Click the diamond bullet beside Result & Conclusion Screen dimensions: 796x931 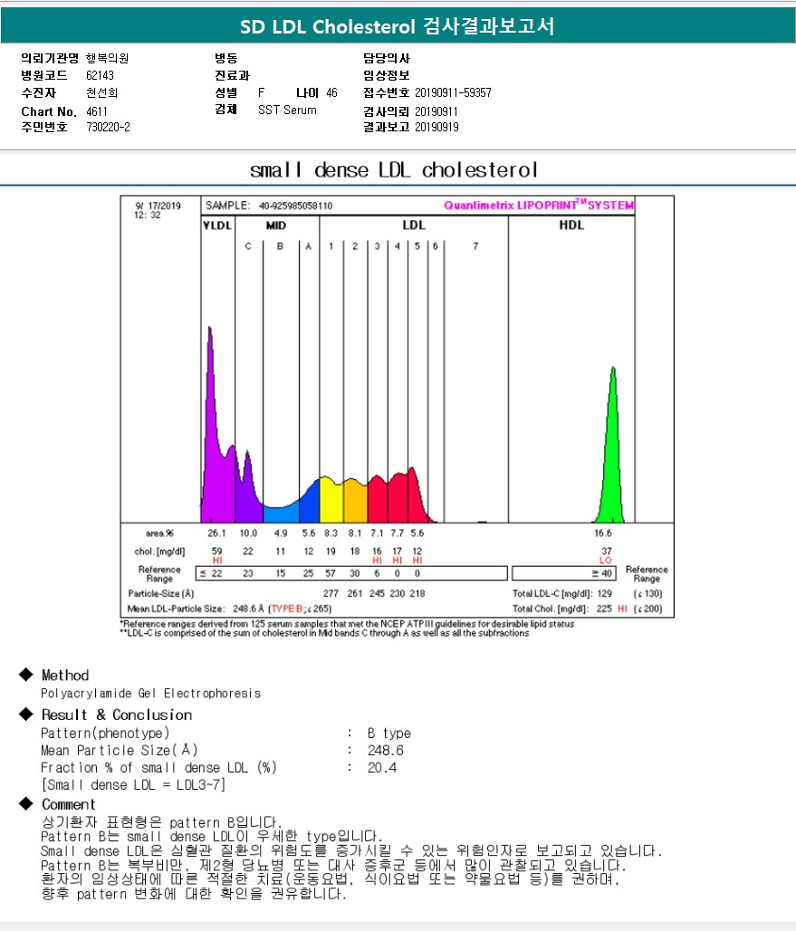[x=25, y=715]
